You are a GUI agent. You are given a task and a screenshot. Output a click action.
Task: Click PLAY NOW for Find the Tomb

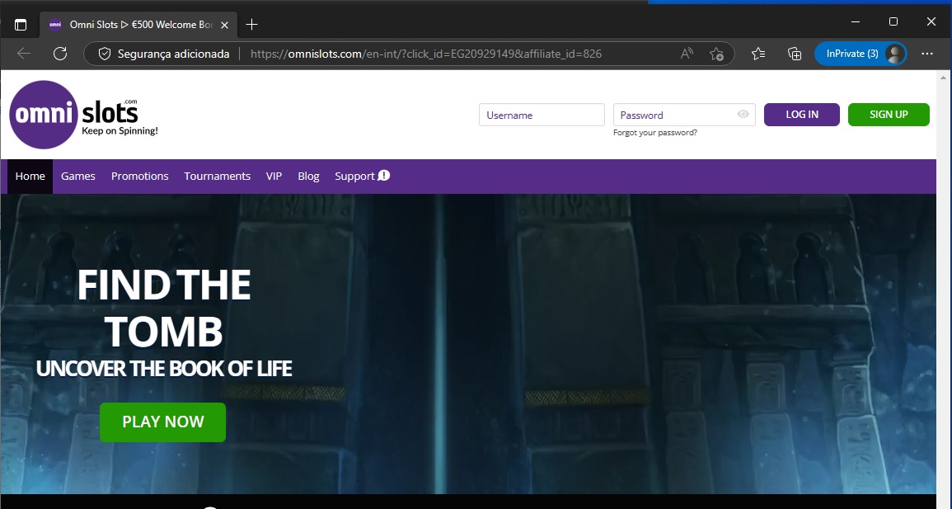[162, 422]
